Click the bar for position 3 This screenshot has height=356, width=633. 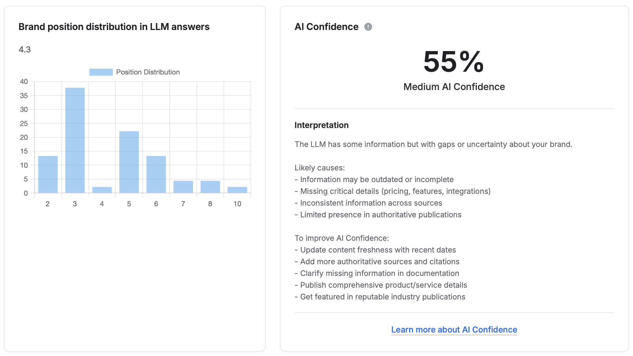coord(75,140)
